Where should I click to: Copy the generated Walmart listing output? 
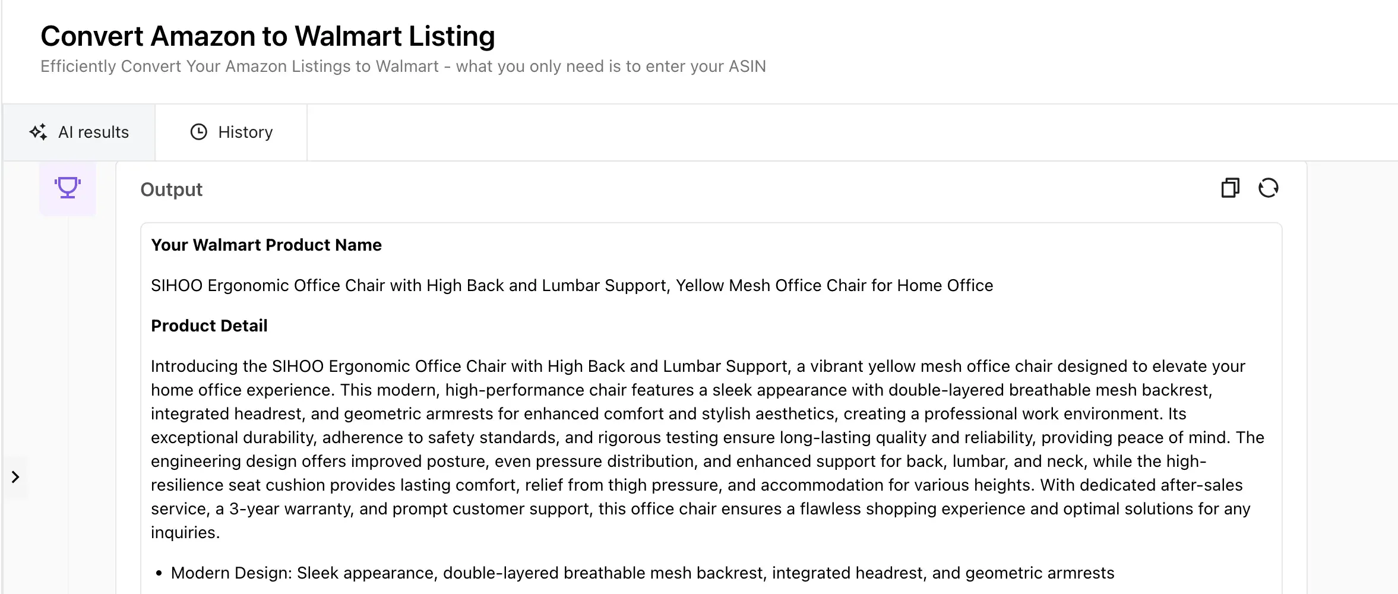1229,188
